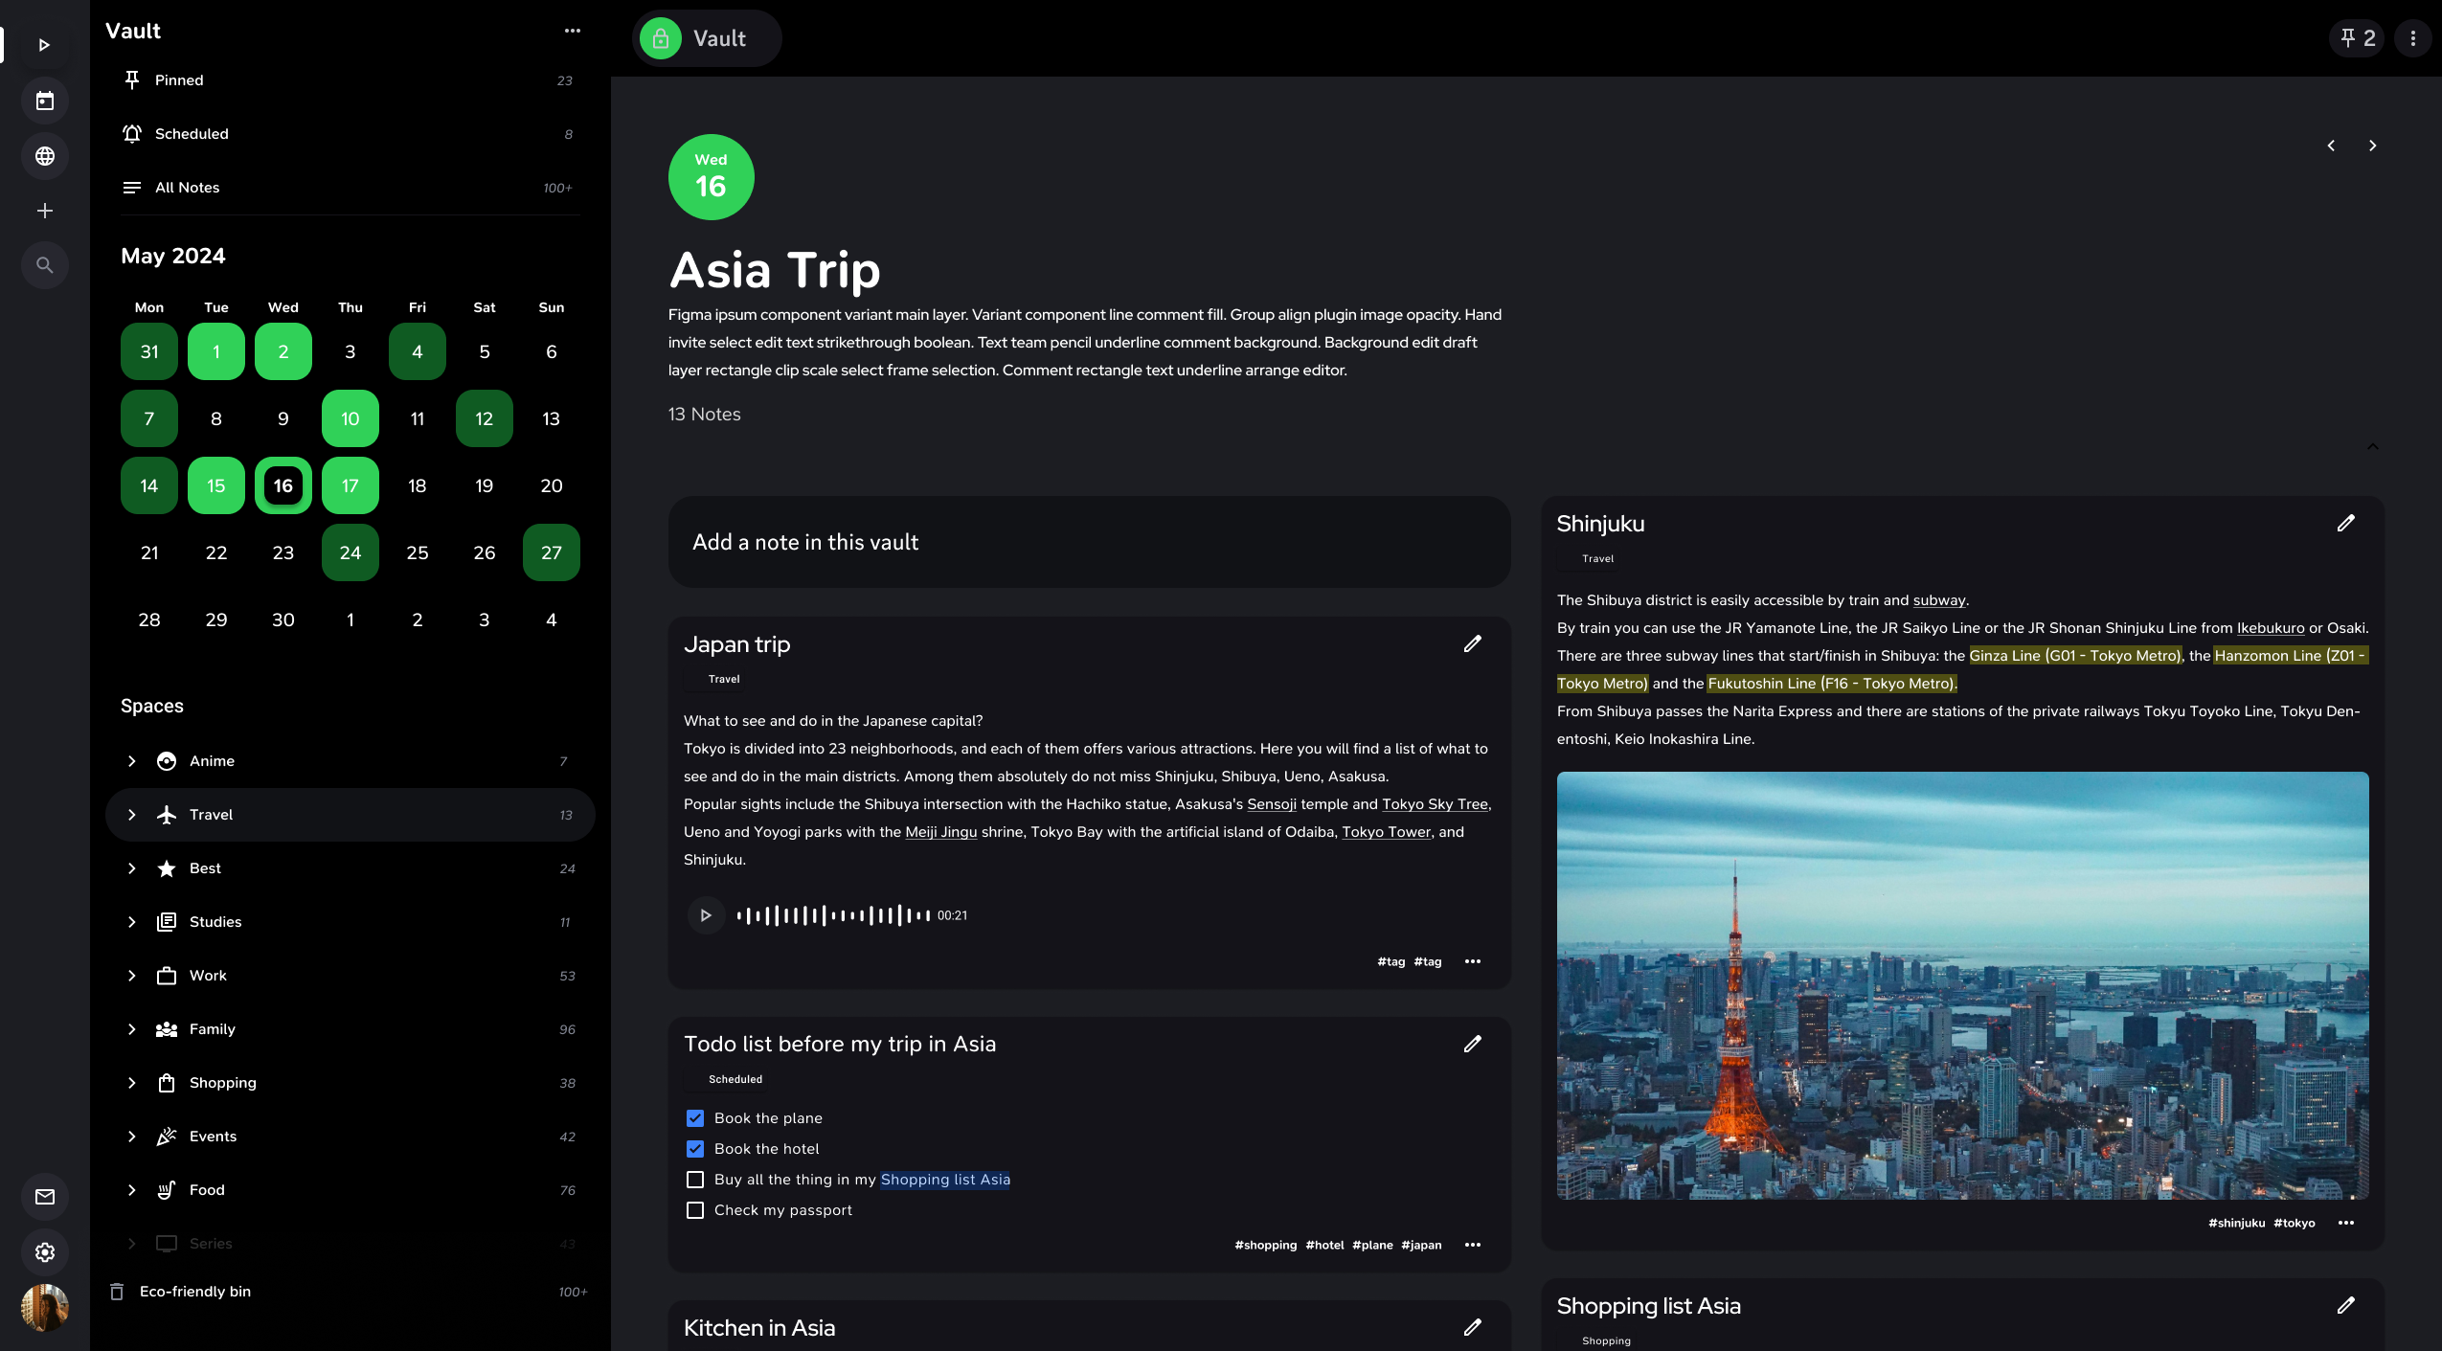Open Eco-friendly bin
Viewport: 2442px width, 1351px height.
coord(350,1292)
